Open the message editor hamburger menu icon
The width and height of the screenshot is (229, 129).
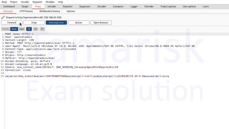42,29
